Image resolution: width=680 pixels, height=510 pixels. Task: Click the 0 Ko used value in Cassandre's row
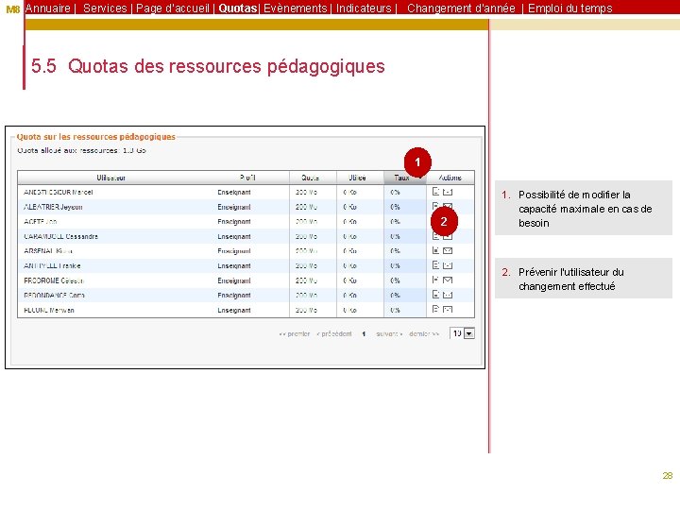(349, 236)
